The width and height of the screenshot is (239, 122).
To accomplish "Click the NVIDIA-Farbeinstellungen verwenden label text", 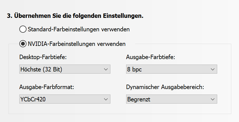I will 77,43.
